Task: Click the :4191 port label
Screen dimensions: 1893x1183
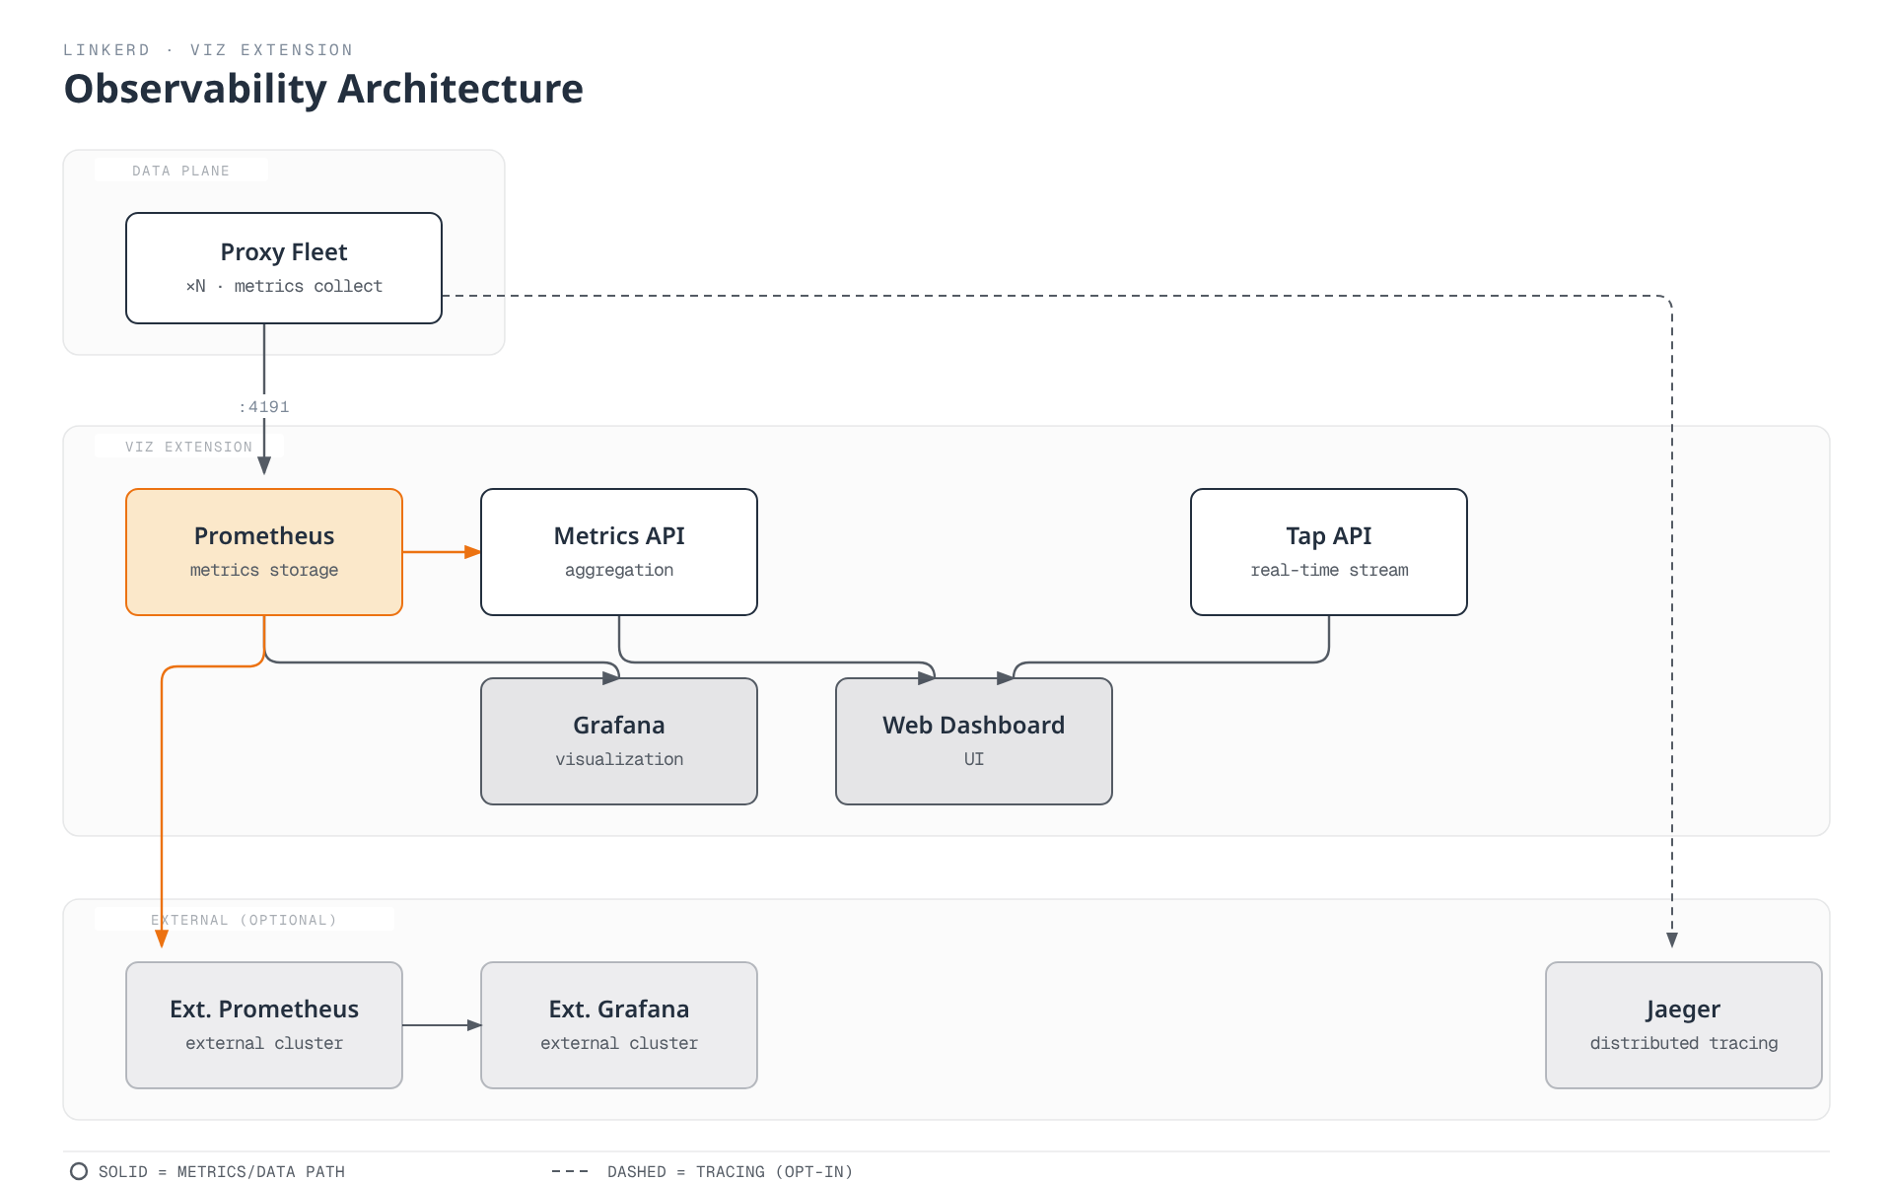Action: coord(264,407)
